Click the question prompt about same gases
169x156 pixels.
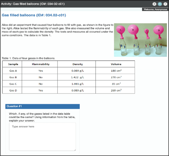pyautogui.click(x=42, y=117)
